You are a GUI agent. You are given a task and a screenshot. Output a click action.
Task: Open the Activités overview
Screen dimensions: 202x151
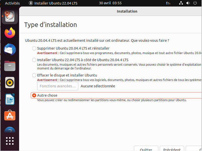pos(12,3)
